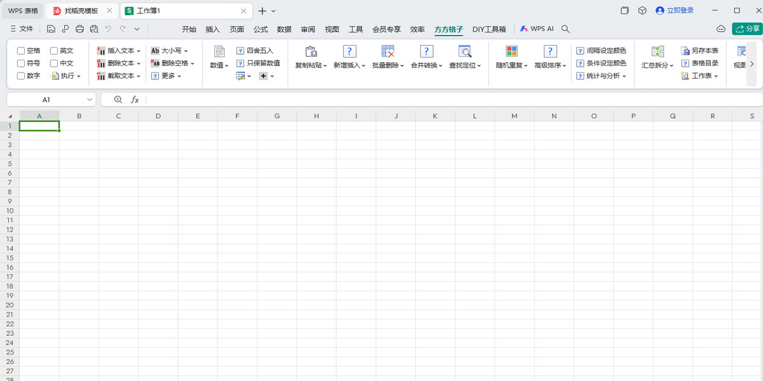
Task: Switch to the 方方格子 ribbon tab
Action: 449,28
